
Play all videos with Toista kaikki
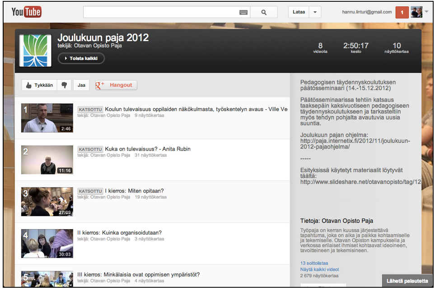[81, 58]
